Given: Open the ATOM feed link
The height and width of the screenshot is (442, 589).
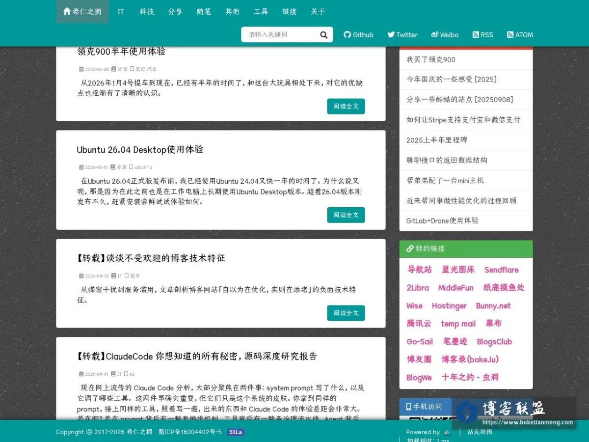Looking at the screenshot, I should click(x=520, y=35).
